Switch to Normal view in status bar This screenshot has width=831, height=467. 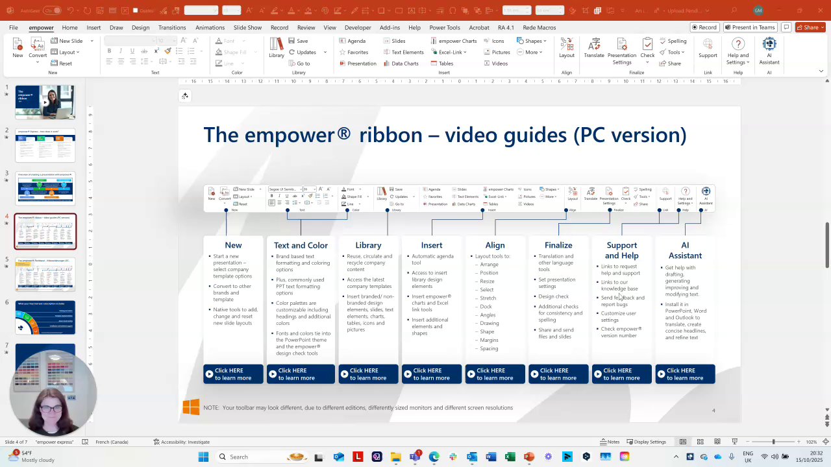tap(683, 442)
